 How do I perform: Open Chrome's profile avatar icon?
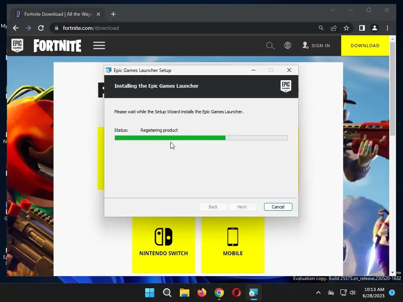point(375,28)
